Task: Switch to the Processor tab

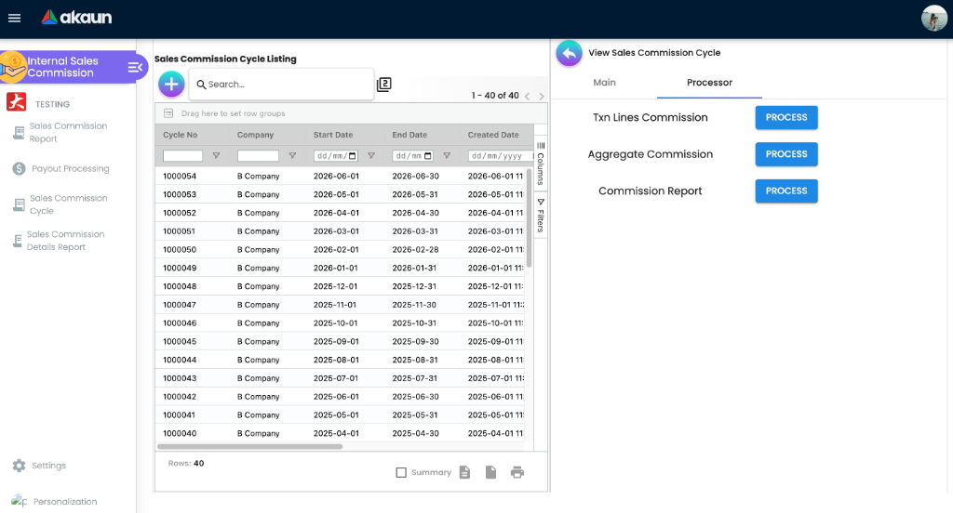Action: pos(709,83)
